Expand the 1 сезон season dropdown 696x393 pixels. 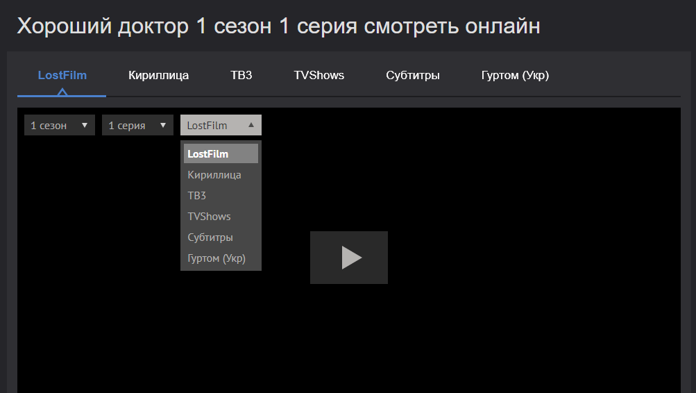click(60, 125)
